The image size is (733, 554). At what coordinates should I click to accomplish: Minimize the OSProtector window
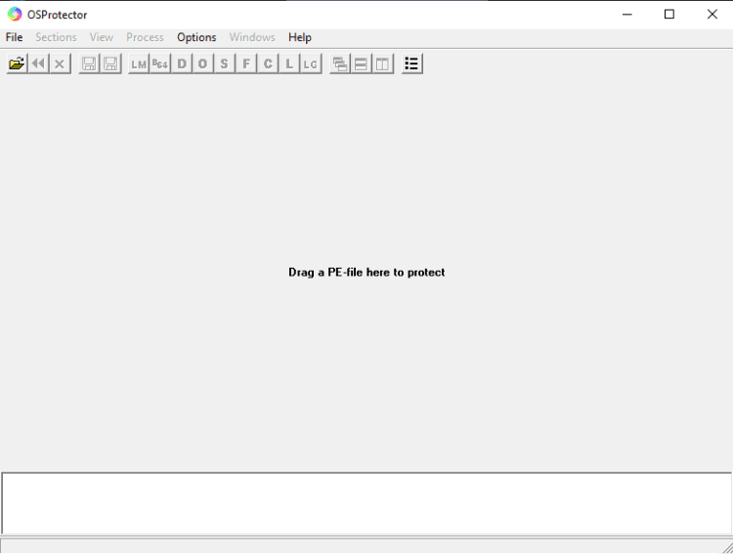(x=627, y=15)
